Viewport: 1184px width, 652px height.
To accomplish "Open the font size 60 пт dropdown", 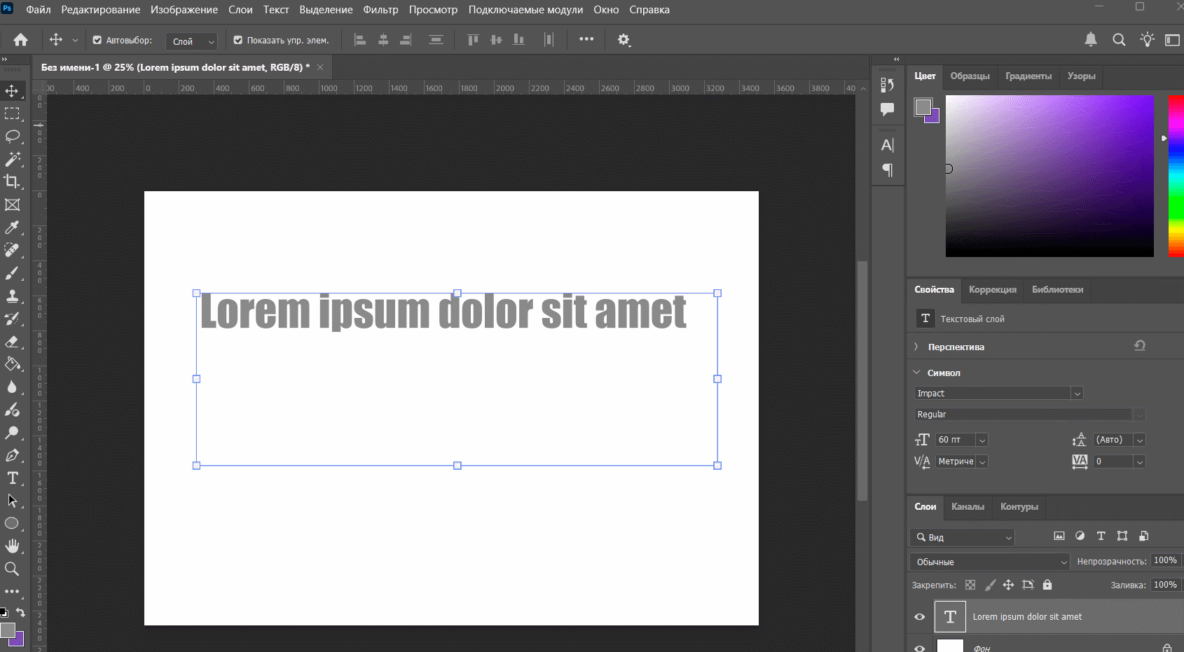I will (x=982, y=441).
